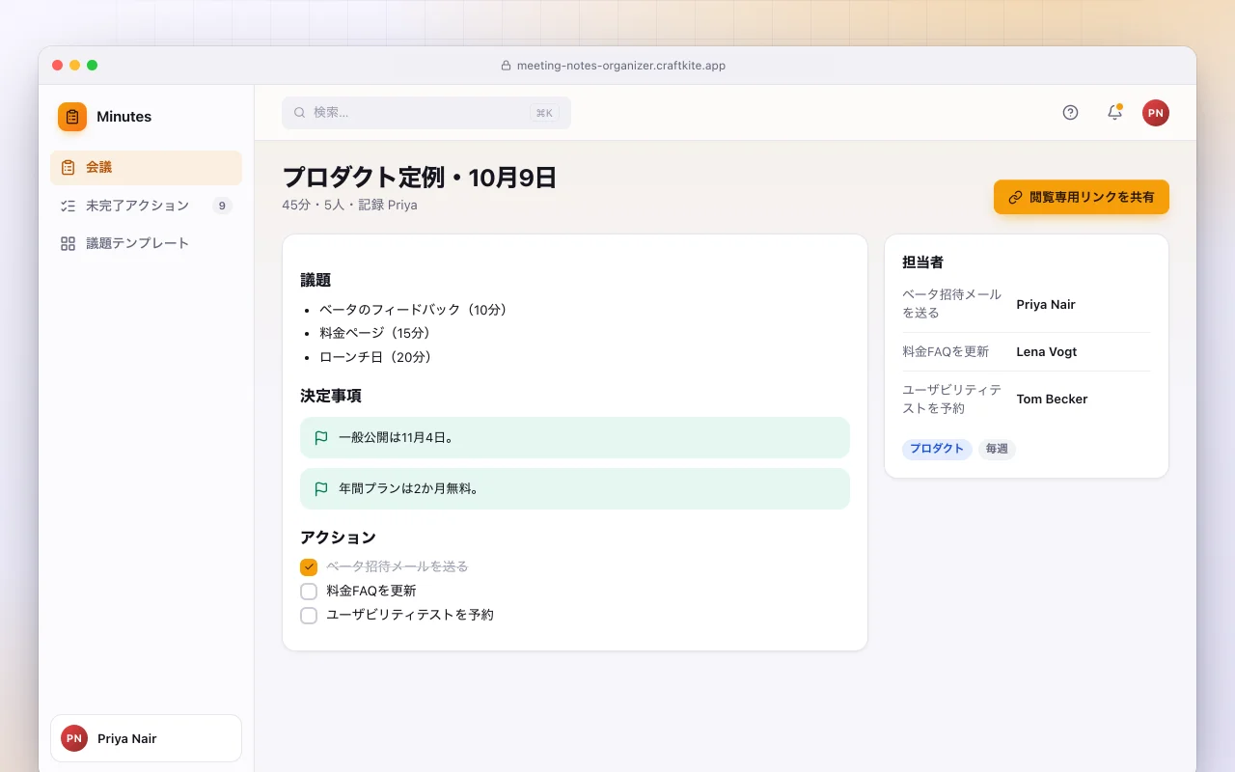Viewport: 1235px width, 772px height.
Task: Click the lock icon in the address bar
Action: (x=506, y=66)
